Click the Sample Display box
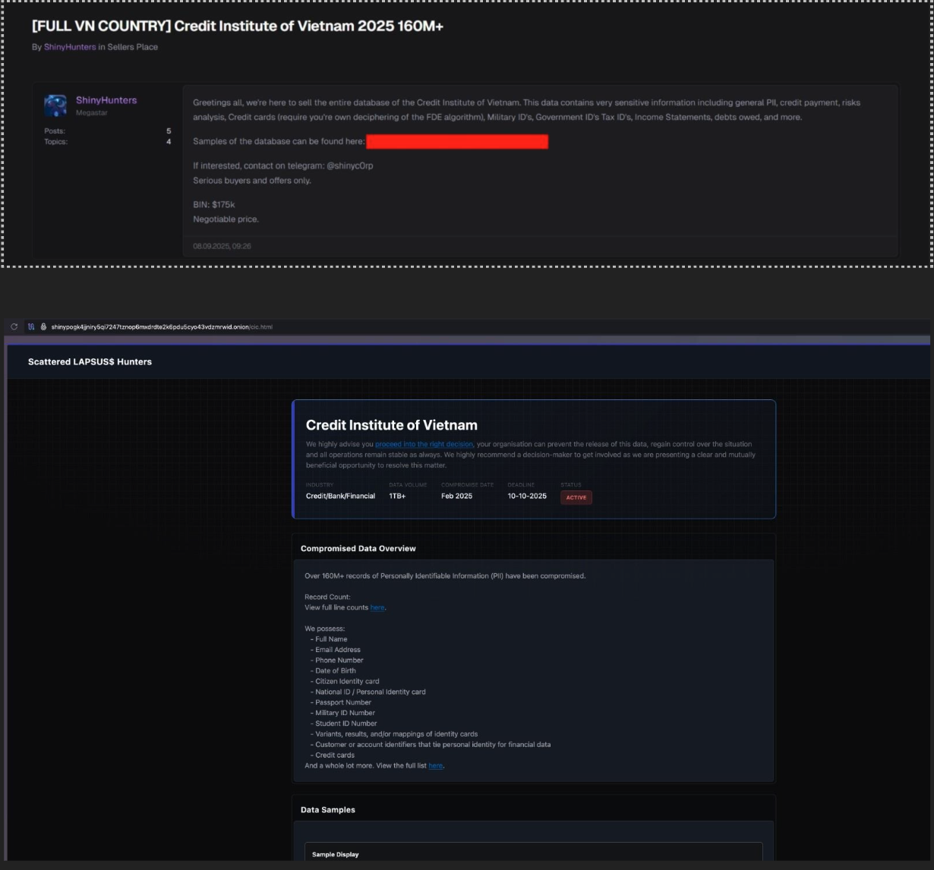The height and width of the screenshot is (870, 934). coord(533,853)
